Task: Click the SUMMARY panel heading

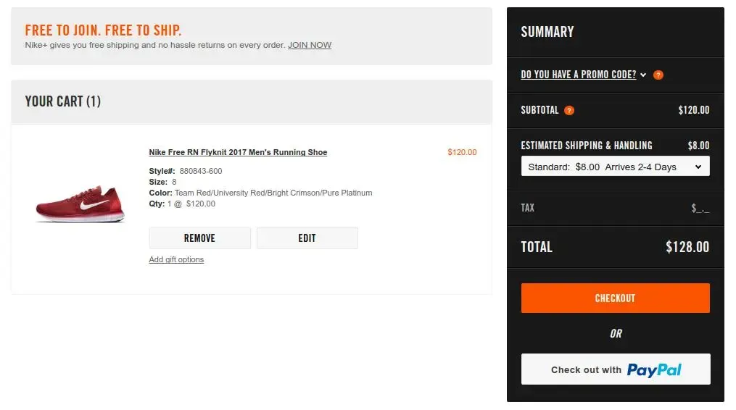Action: click(x=547, y=32)
